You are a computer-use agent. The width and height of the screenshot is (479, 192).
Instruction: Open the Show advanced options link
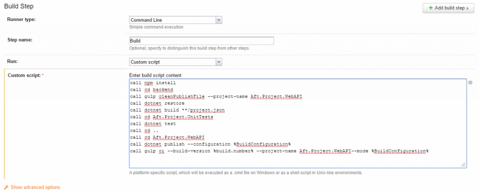[x=35, y=187]
